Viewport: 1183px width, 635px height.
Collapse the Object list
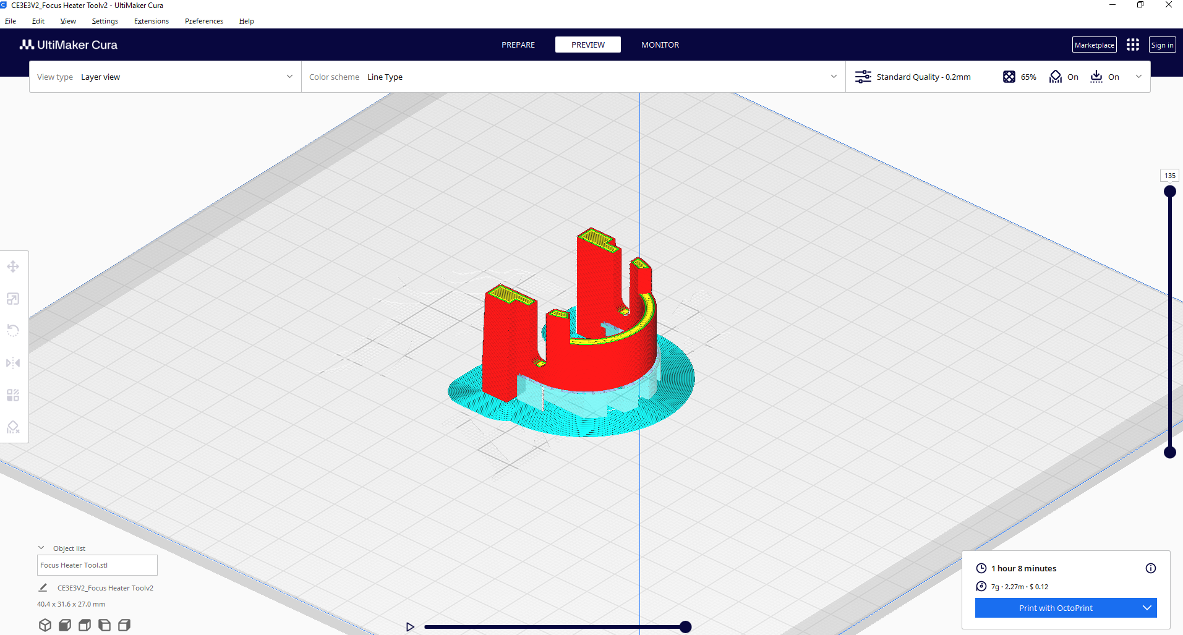(x=41, y=548)
